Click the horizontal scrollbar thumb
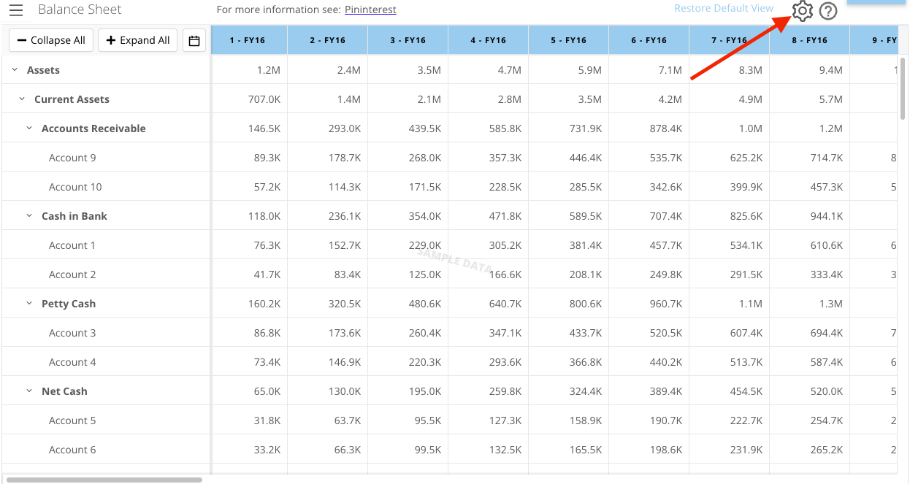This screenshot has width=910, height=484. point(104,480)
